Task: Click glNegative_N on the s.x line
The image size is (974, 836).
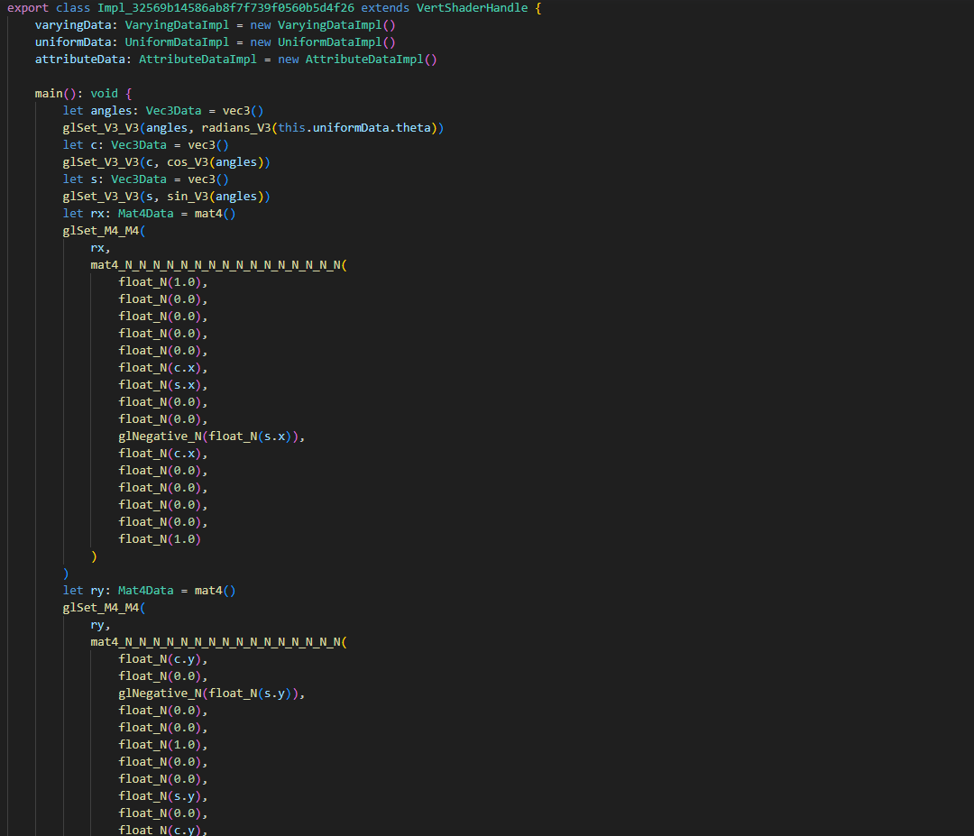Action: [160, 436]
